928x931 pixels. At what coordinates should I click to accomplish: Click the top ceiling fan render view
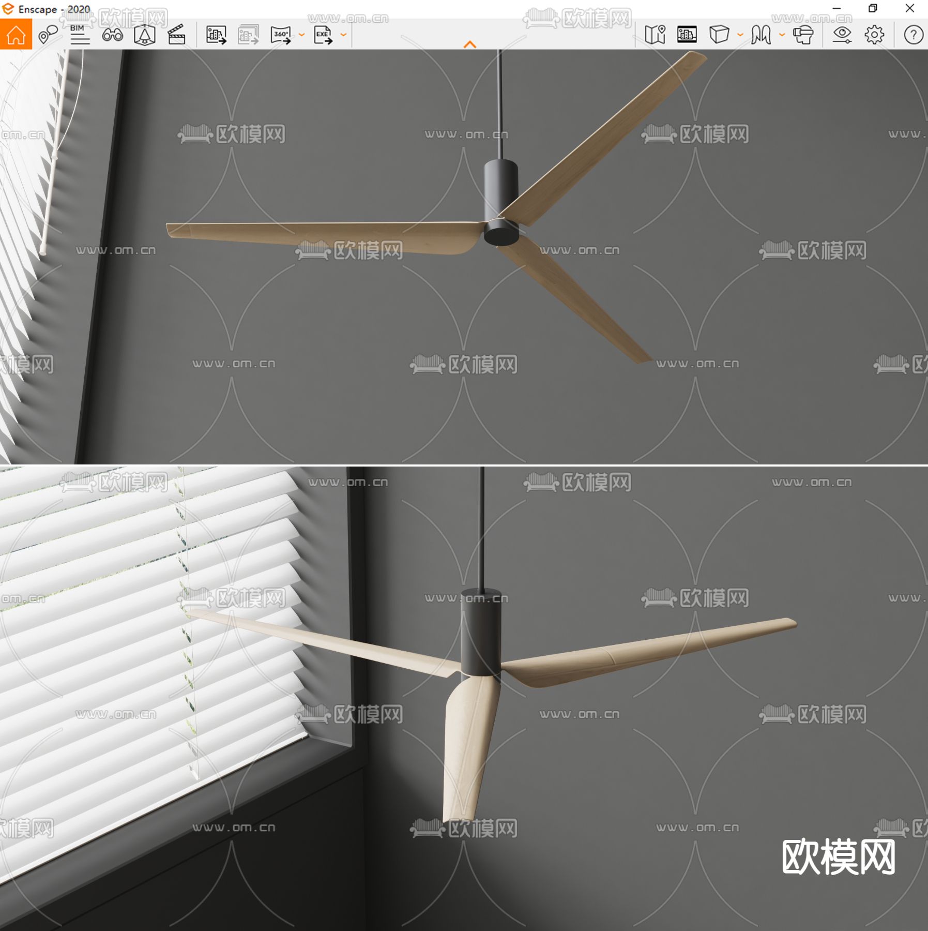pos(464,257)
